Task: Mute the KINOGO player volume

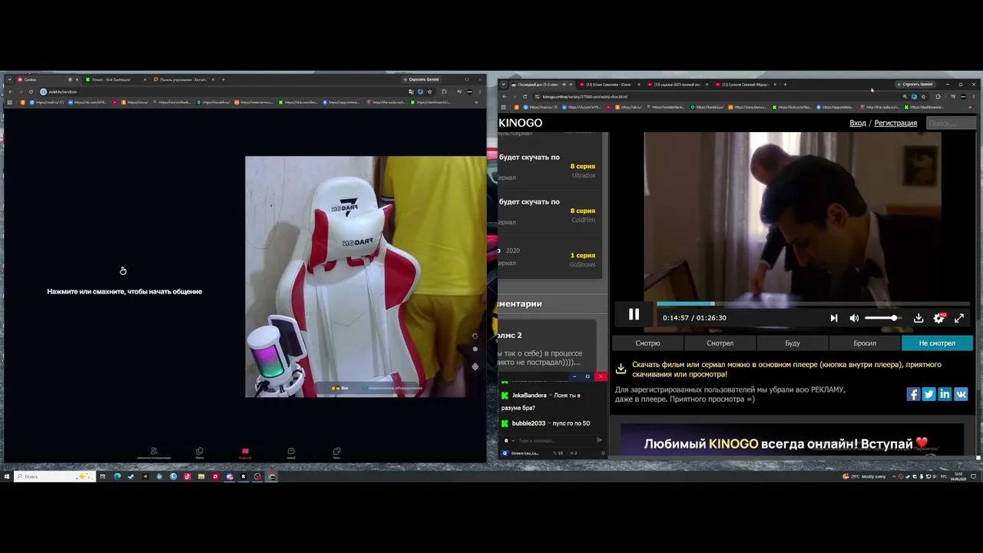Action: pos(854,318)
